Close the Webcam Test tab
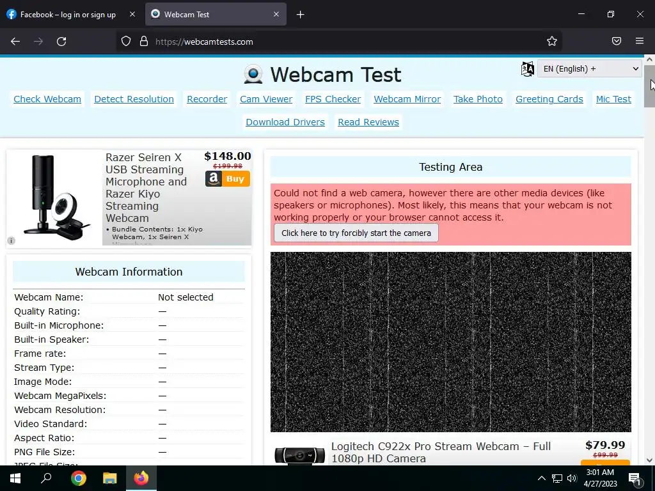 point(276,14)
